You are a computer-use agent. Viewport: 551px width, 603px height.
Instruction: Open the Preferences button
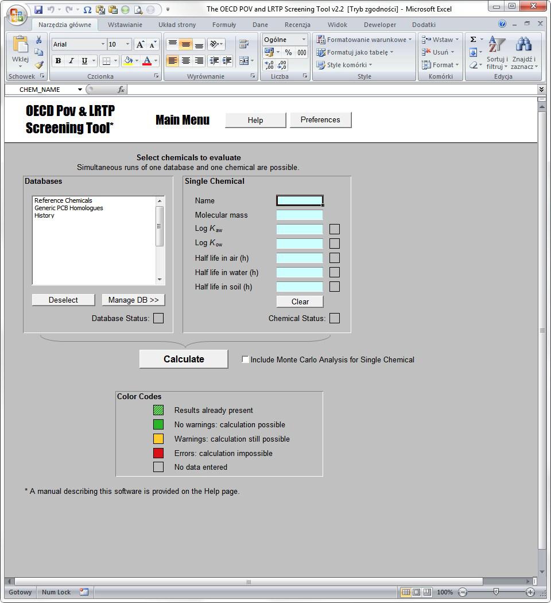point(320,120)
